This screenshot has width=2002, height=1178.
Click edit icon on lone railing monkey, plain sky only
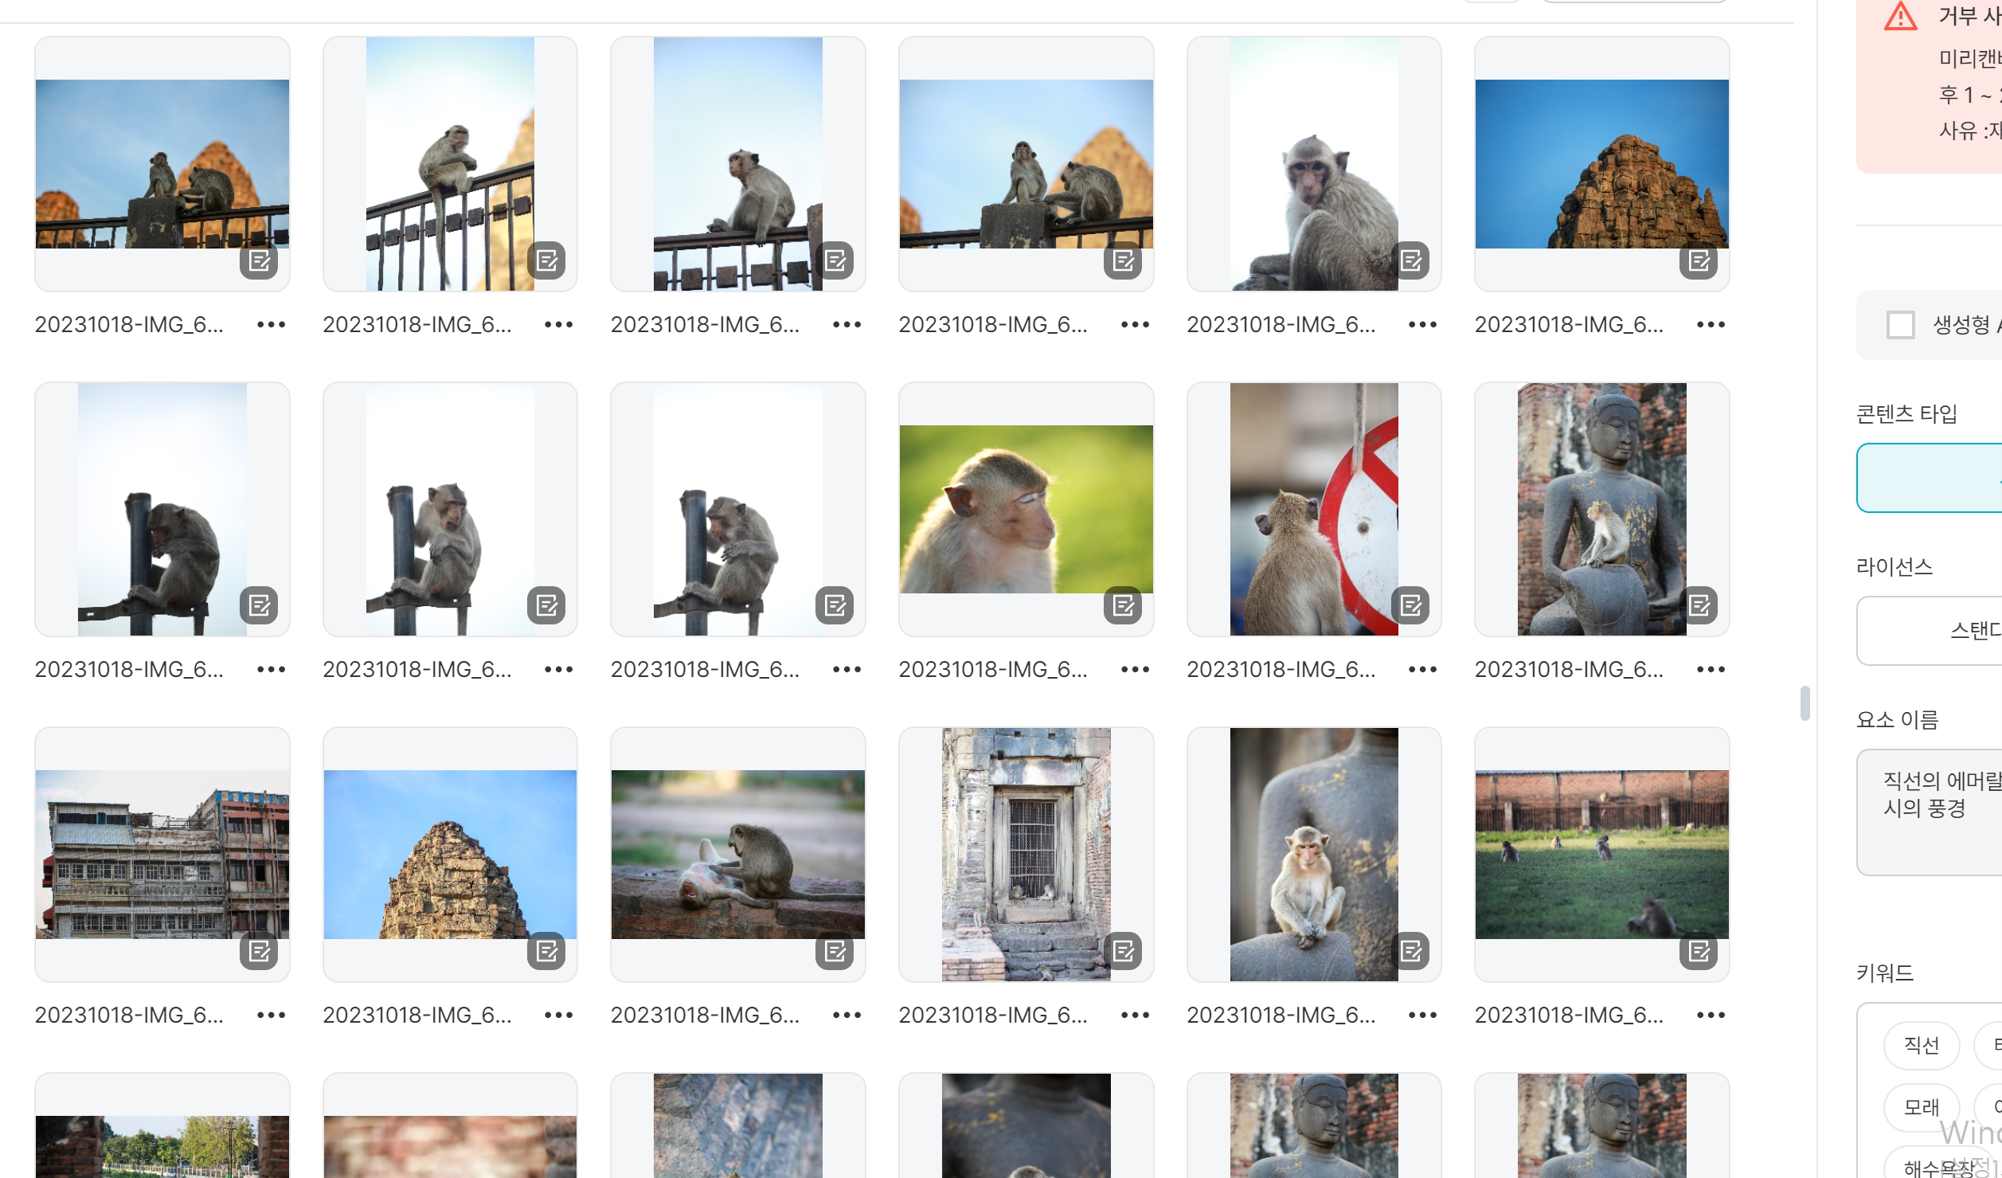[x=835, y=260]
